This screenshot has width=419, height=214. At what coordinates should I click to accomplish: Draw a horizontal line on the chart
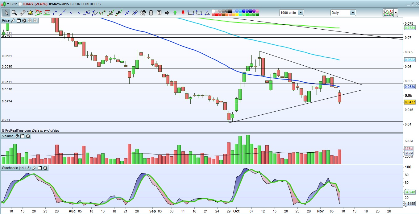[x=71, y=13]
